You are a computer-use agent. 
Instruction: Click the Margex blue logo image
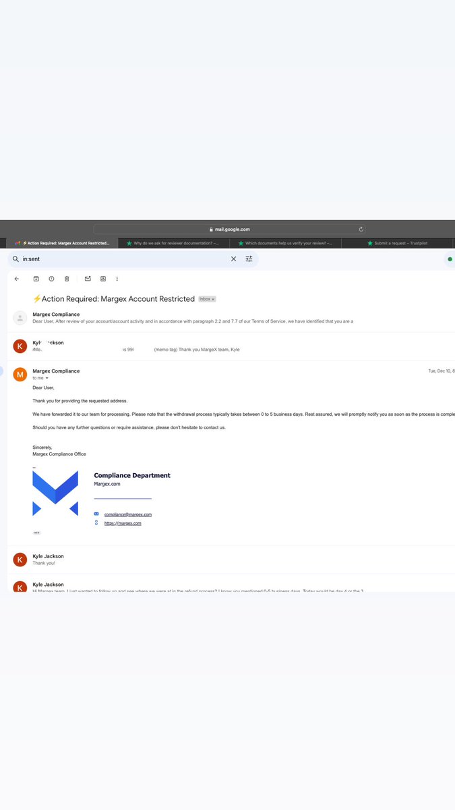(55, 493)
